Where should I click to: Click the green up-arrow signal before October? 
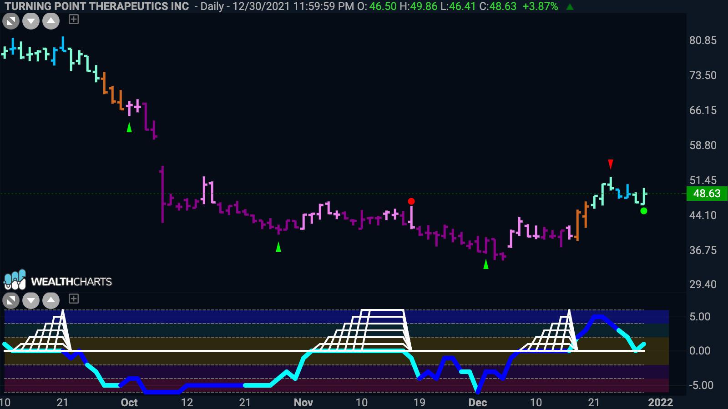(129, 128)
